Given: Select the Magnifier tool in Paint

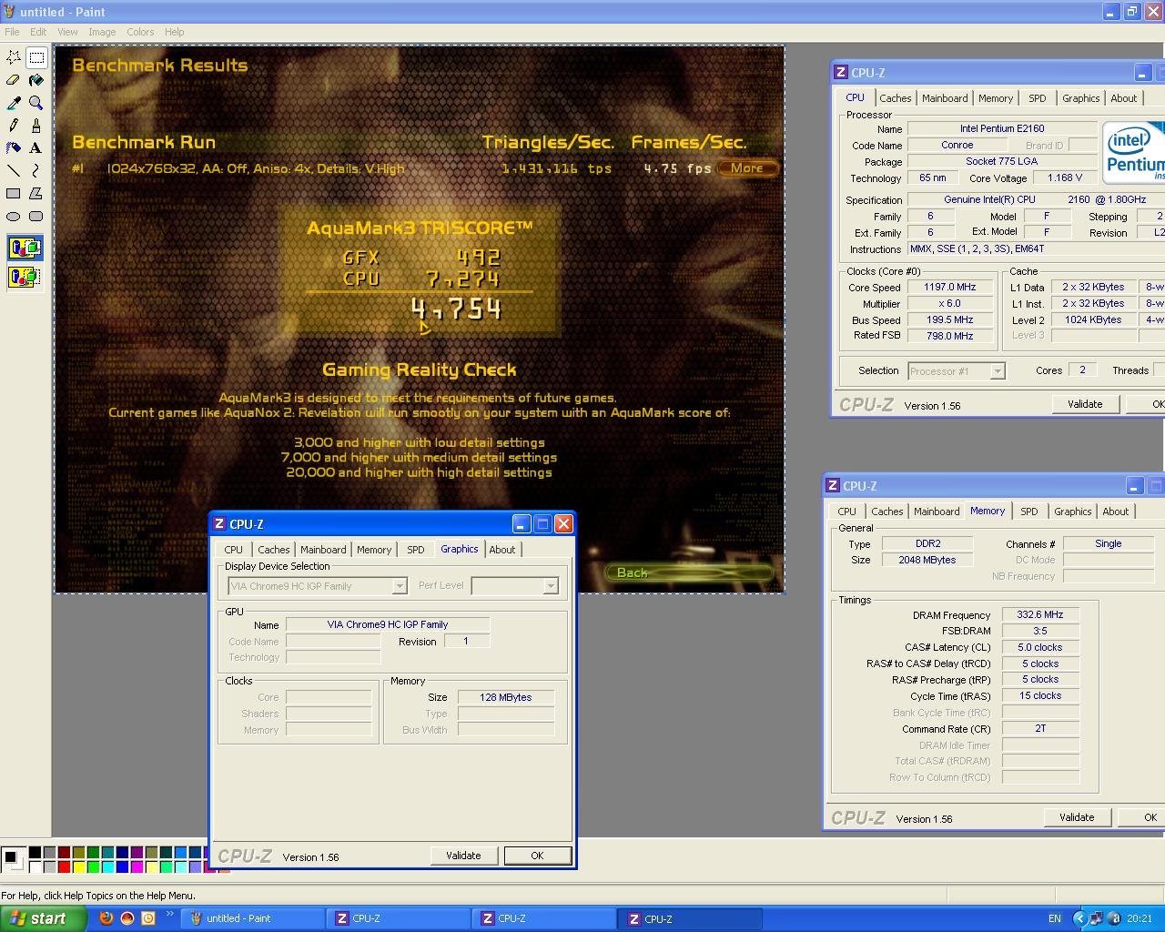Looking at the screenshot, I should pyautogui.click(x=36, y=103).
